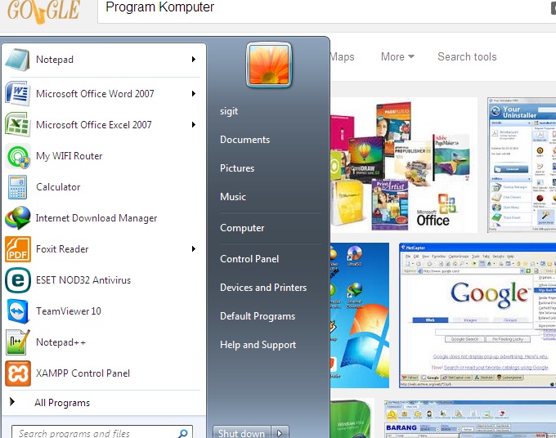Screen dimensions: 556x438
Task: Click the Search programs and files box
Action: [x=102, y=432]
